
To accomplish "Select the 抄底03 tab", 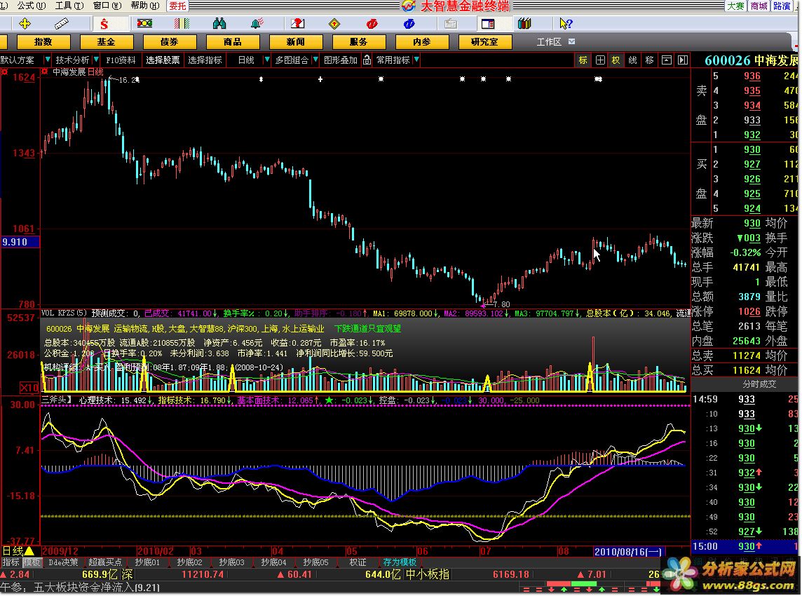I will [x=231, y=562].
